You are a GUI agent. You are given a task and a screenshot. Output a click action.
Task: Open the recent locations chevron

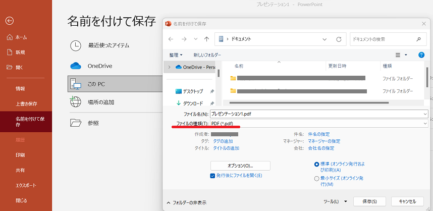pos(196,39)
